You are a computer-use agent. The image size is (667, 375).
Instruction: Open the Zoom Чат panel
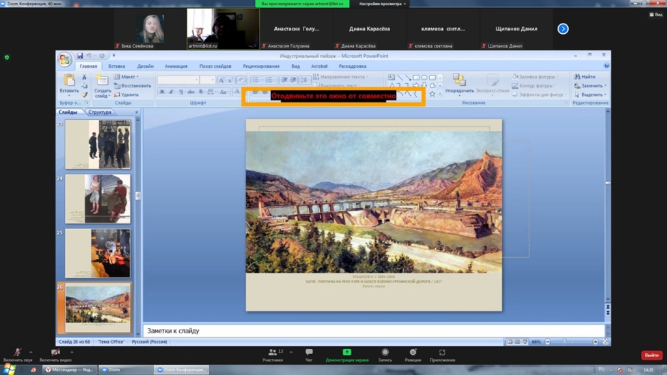(x=309, y=352)
